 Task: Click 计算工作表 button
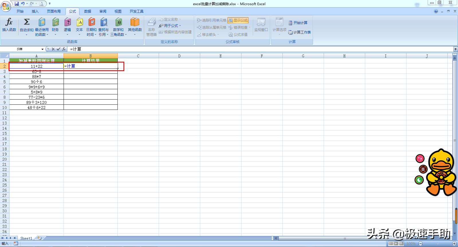[300, 32]
